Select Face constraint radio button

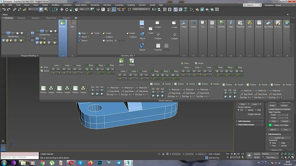[270, 146]
